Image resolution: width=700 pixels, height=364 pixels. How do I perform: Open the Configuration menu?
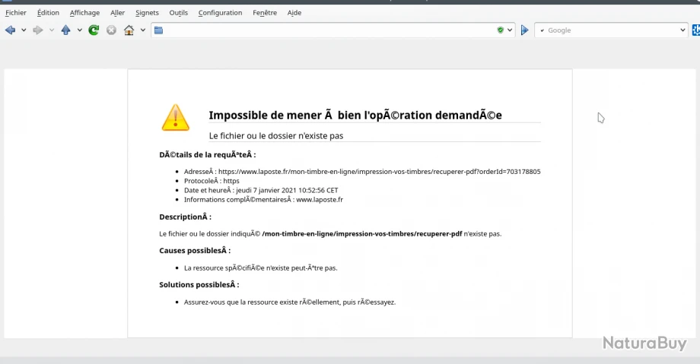[x=220, y=13]
